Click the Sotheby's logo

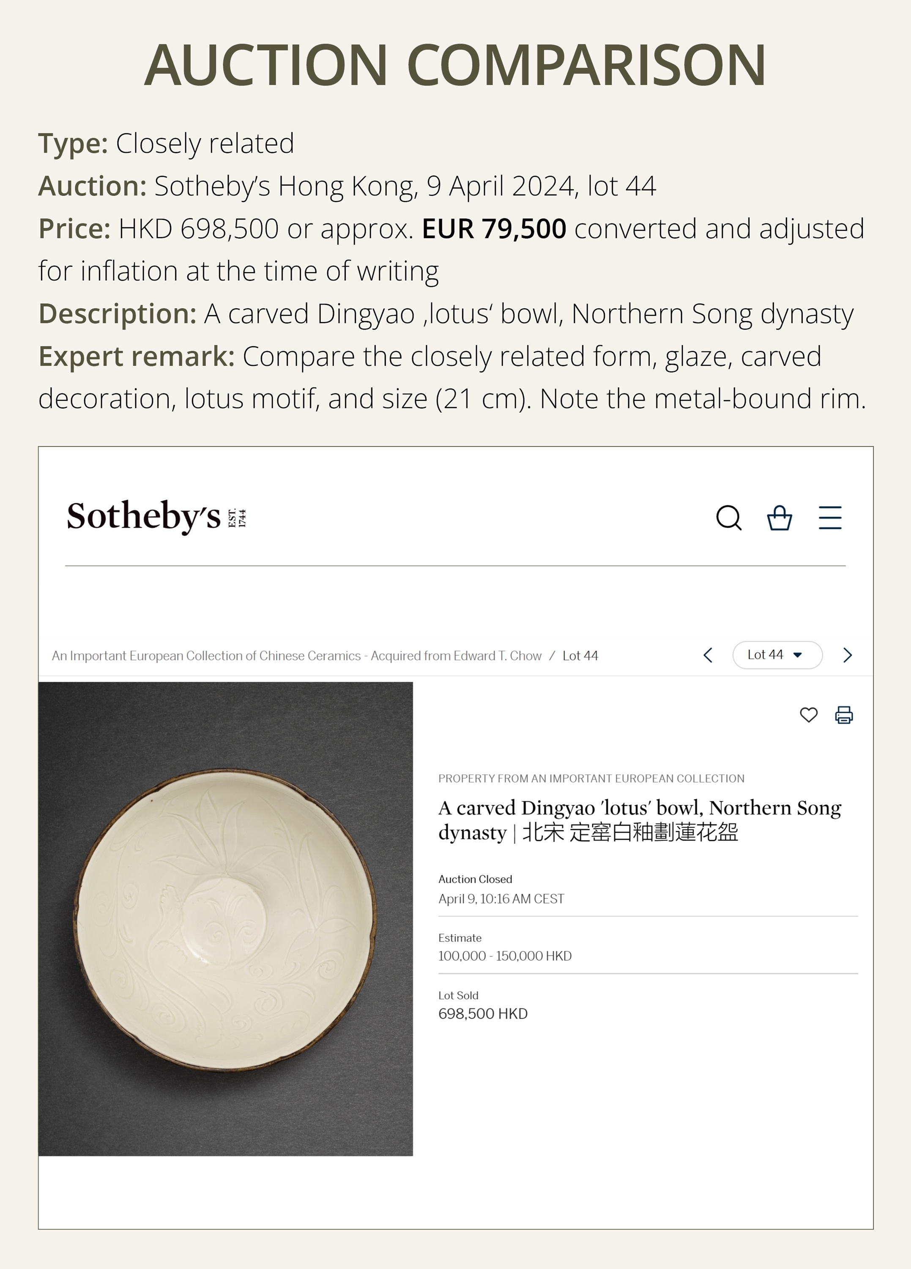tap(144, 516)
